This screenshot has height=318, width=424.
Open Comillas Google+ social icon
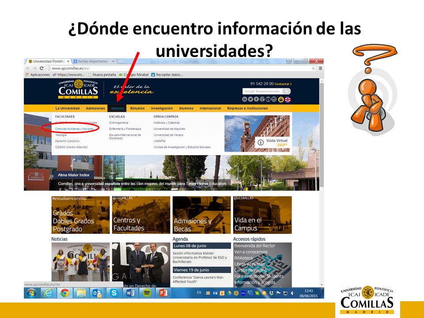tap(262, 99)
